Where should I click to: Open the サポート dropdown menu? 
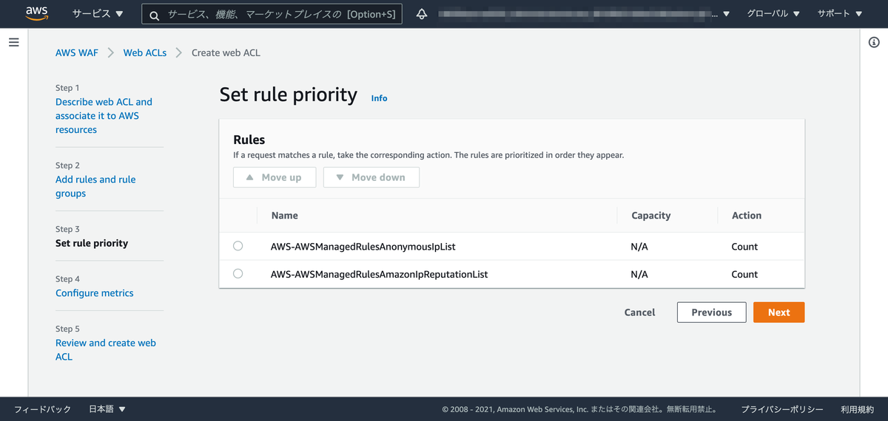[x=840, y=14]
